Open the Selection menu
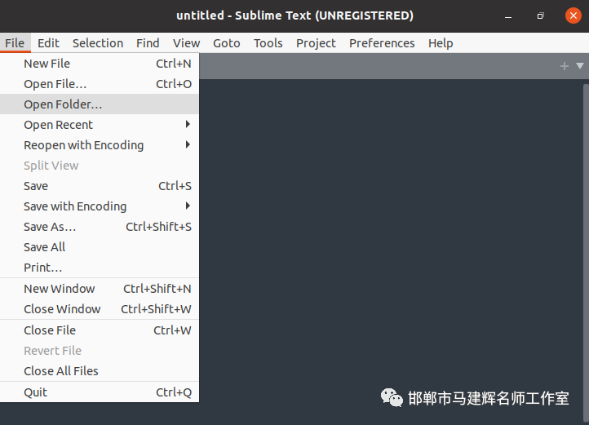The width and height of the screenshot is (589, 425). pos(98,43)
